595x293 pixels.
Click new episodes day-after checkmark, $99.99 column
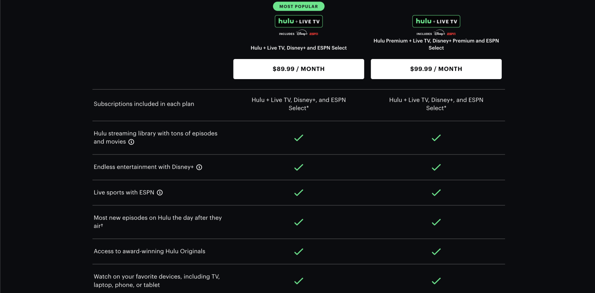(x=436, y=222)
